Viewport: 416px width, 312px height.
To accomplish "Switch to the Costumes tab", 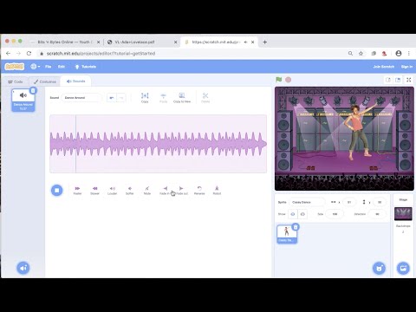I will pos(45,81).
